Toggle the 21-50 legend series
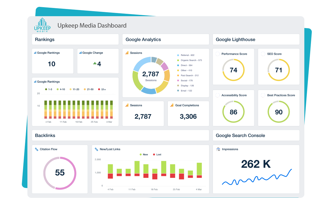Viewport: 332px width, 198px height. point(88,89)
